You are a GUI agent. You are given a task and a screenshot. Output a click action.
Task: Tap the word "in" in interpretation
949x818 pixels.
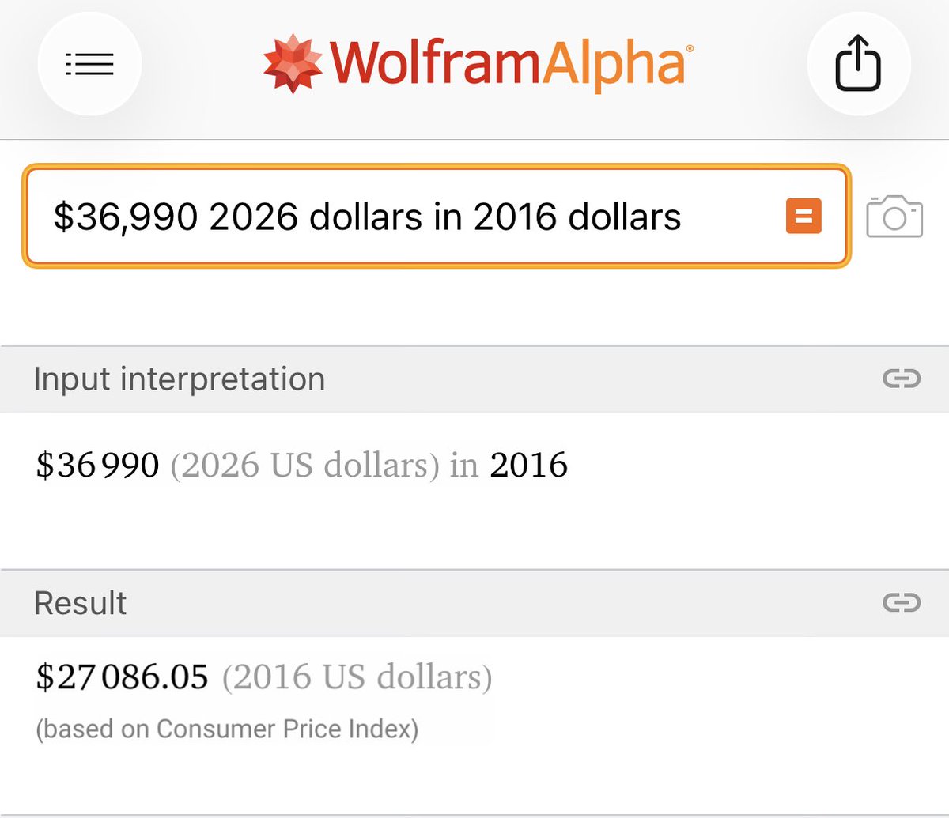464,466
